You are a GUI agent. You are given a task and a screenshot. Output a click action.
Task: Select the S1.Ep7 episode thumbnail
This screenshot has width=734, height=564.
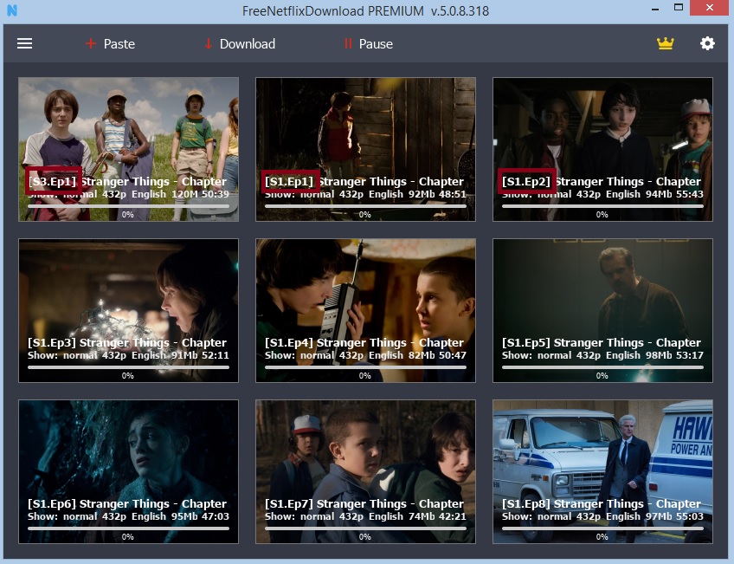(365, 471)
